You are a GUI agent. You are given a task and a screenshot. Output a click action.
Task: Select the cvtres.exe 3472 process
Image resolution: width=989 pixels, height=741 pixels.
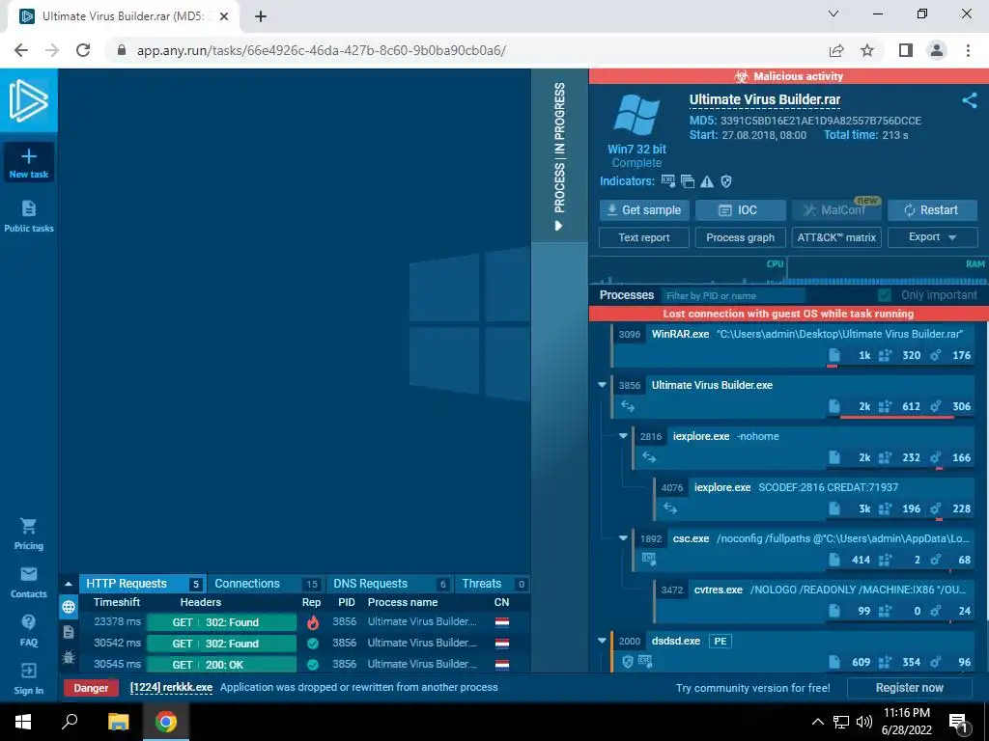click(813, 600)
